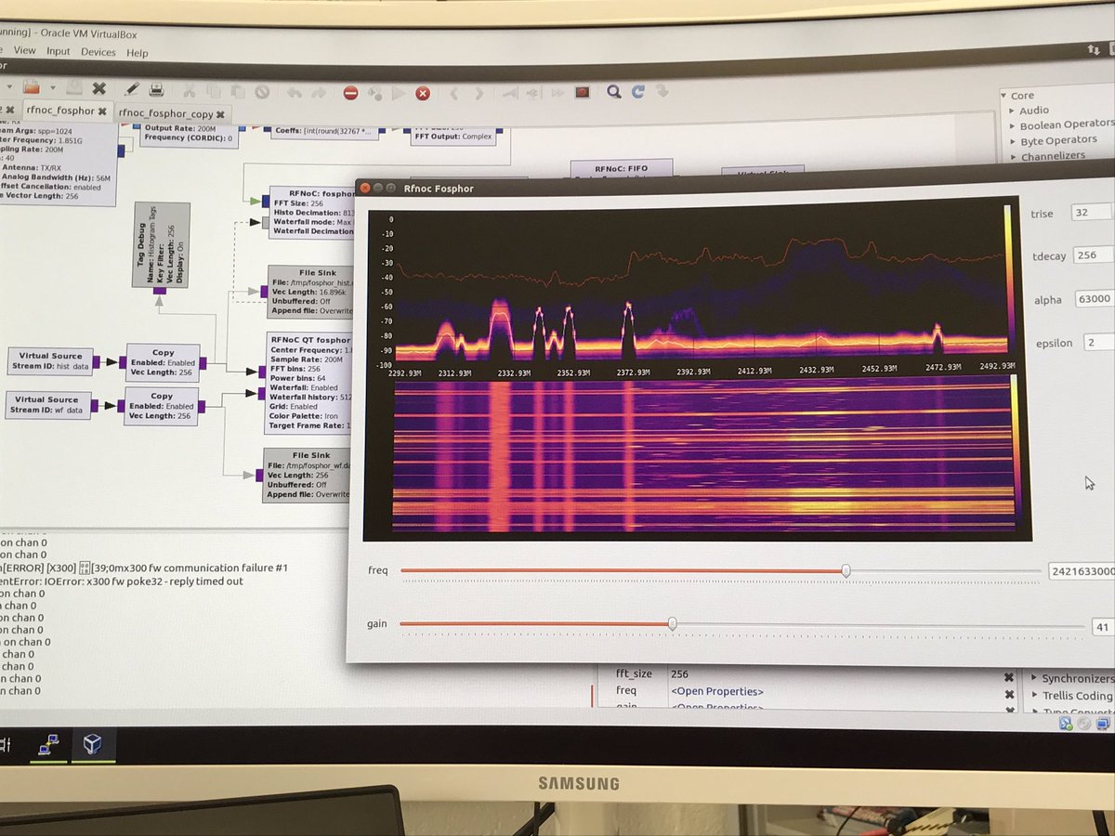Image resolution: width=1115 pixels, height=836 pixels.
Task: Click the Find blocks magnifier icon
Action: [614, 92]
